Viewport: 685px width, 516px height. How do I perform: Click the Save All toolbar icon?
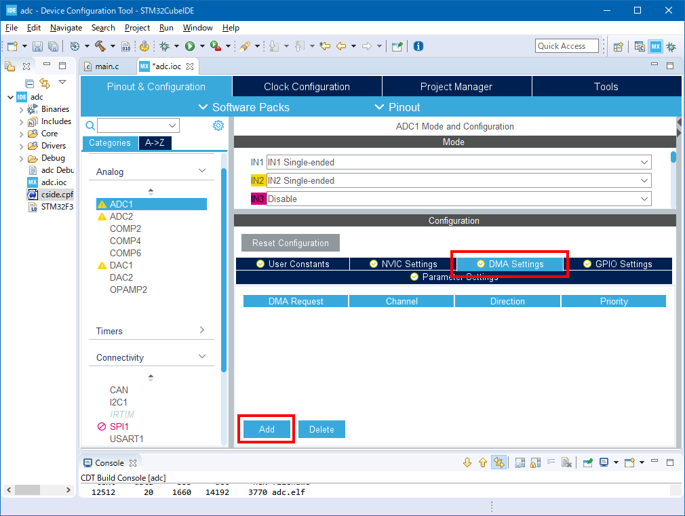tap(53, 46)
